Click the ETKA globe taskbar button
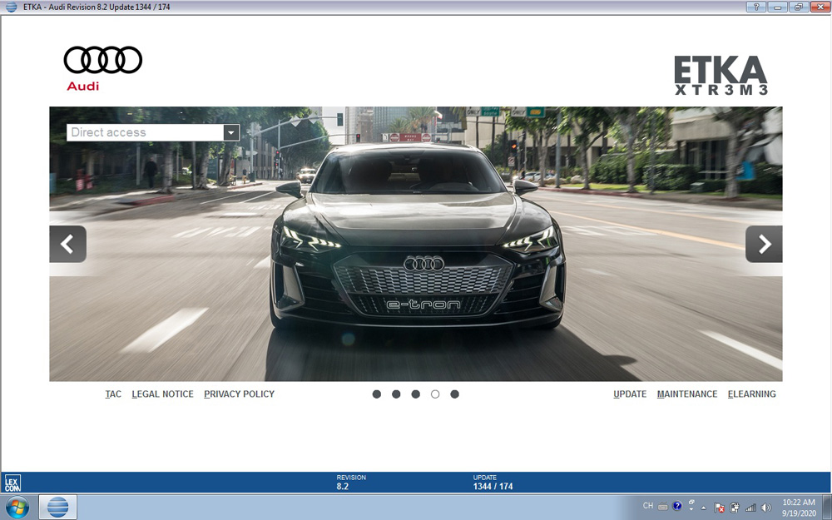 click(x=58, y=508)
